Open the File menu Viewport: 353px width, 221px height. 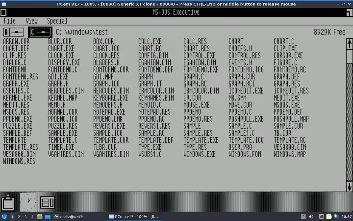click(x=10, y=21)
